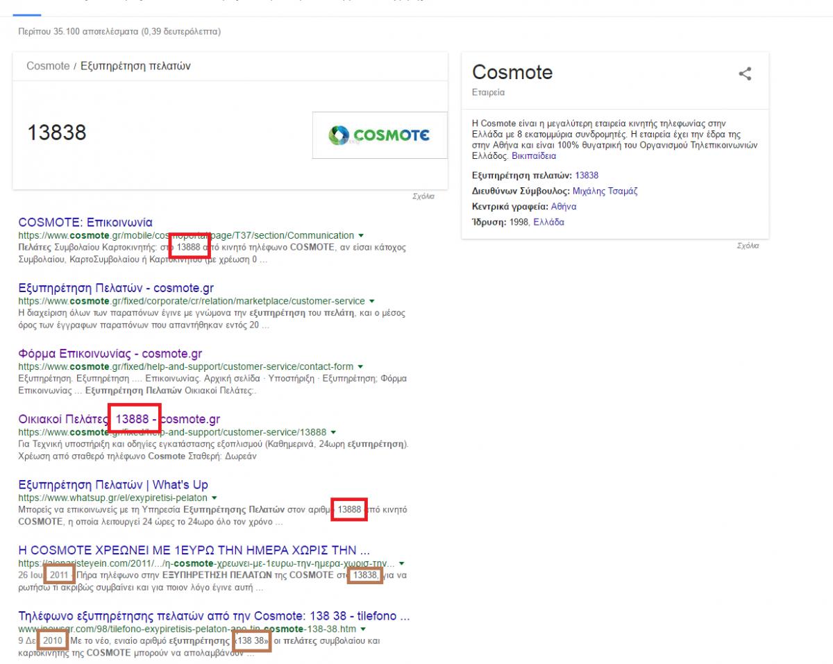Expand dropdown arrow next to marketplace/customer-service URL
833x664 pixels.
372,301
